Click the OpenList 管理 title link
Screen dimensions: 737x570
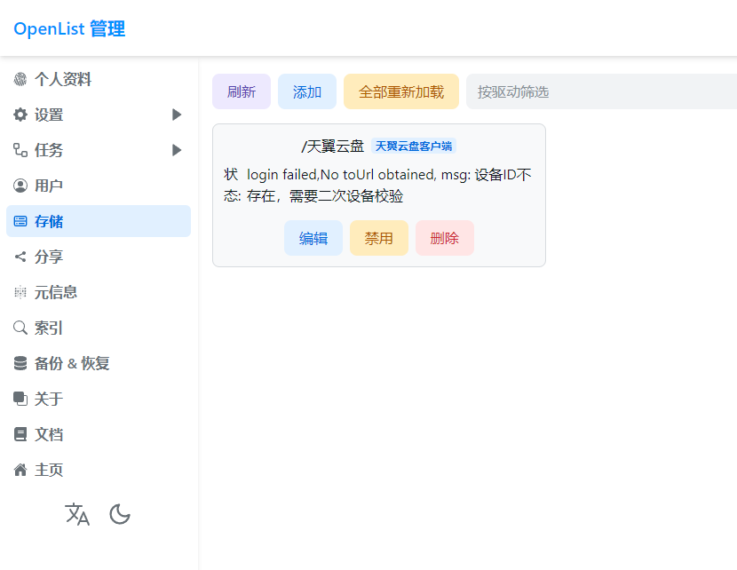tap(69, 29)
